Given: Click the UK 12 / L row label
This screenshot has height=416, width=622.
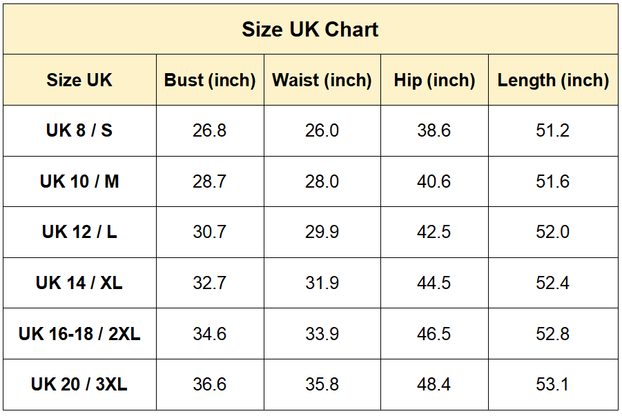Looking at the screenshot, I should tap(79, 232).
